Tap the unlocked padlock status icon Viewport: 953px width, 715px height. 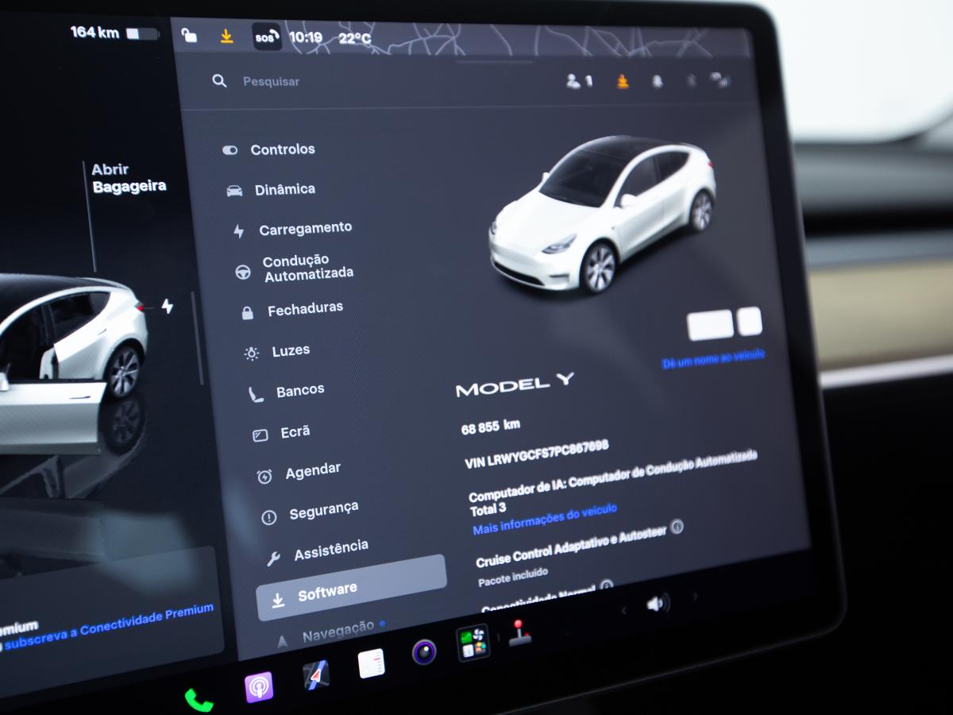(x=188, y=35)
